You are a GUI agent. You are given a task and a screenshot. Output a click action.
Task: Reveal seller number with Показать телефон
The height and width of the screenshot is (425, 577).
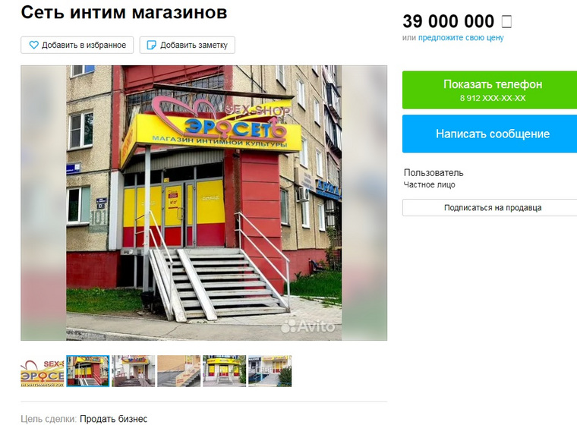click(490, 90)
